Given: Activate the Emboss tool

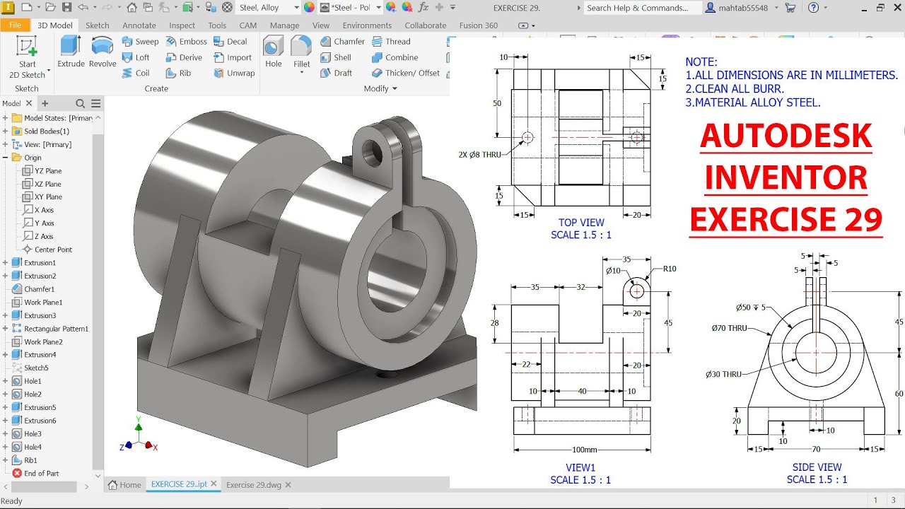Looking at the screenshot, I should [186, 42].
